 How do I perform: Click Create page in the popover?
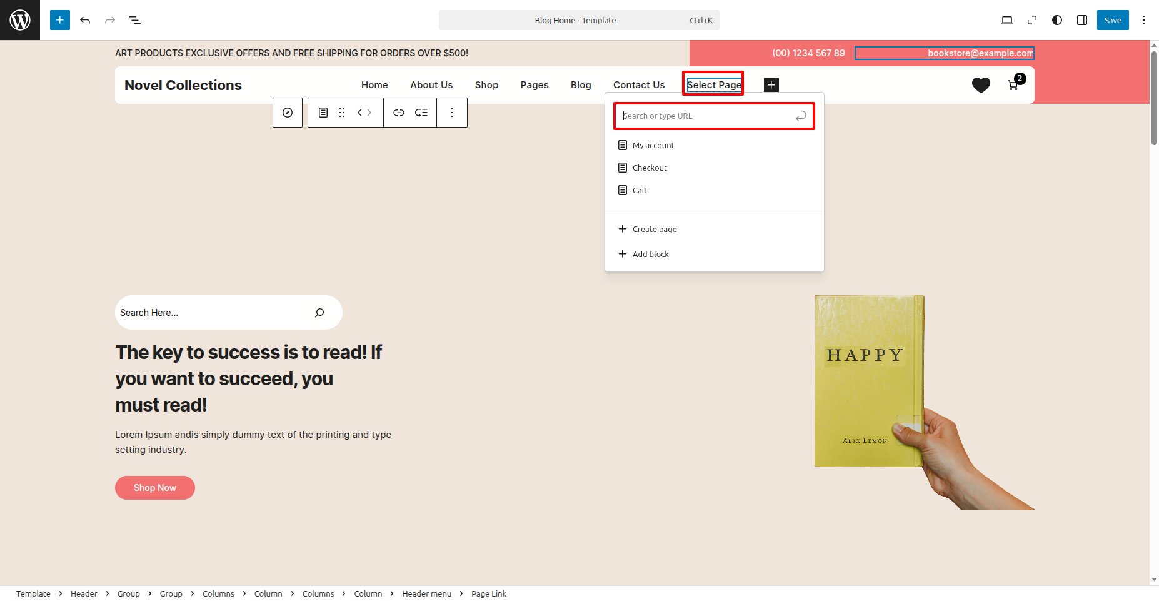click(x=654, y=229)
